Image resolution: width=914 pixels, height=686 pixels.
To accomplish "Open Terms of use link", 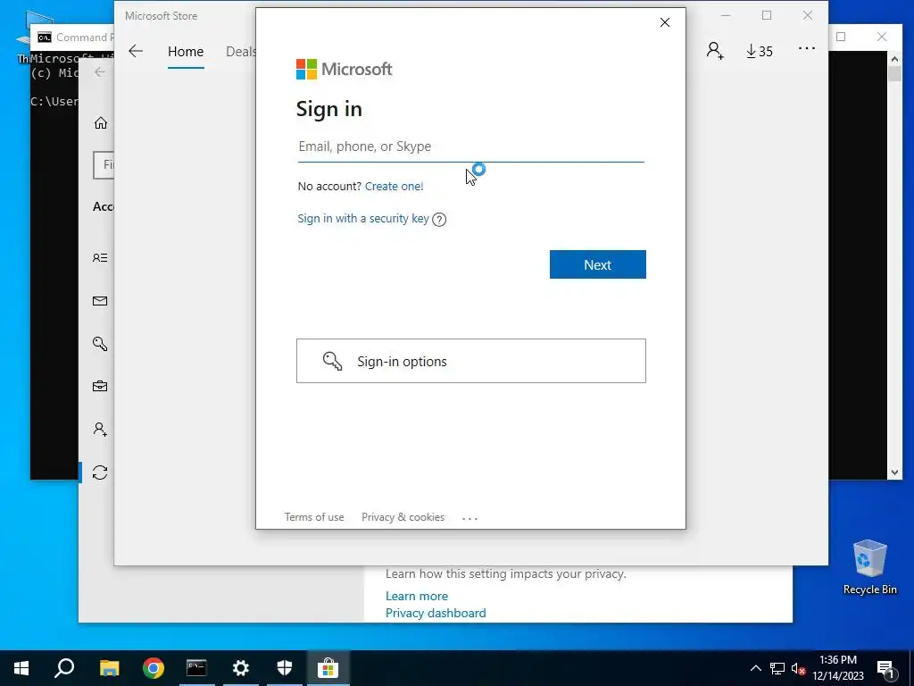I will [x=314, y=517].
